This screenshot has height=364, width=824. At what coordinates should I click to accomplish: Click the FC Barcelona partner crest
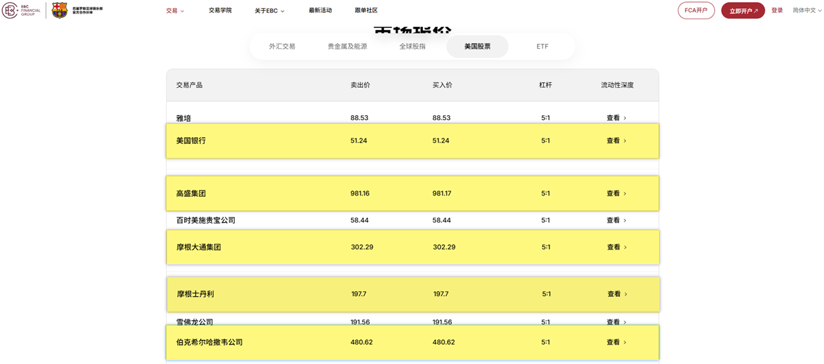tap(60, 10)
